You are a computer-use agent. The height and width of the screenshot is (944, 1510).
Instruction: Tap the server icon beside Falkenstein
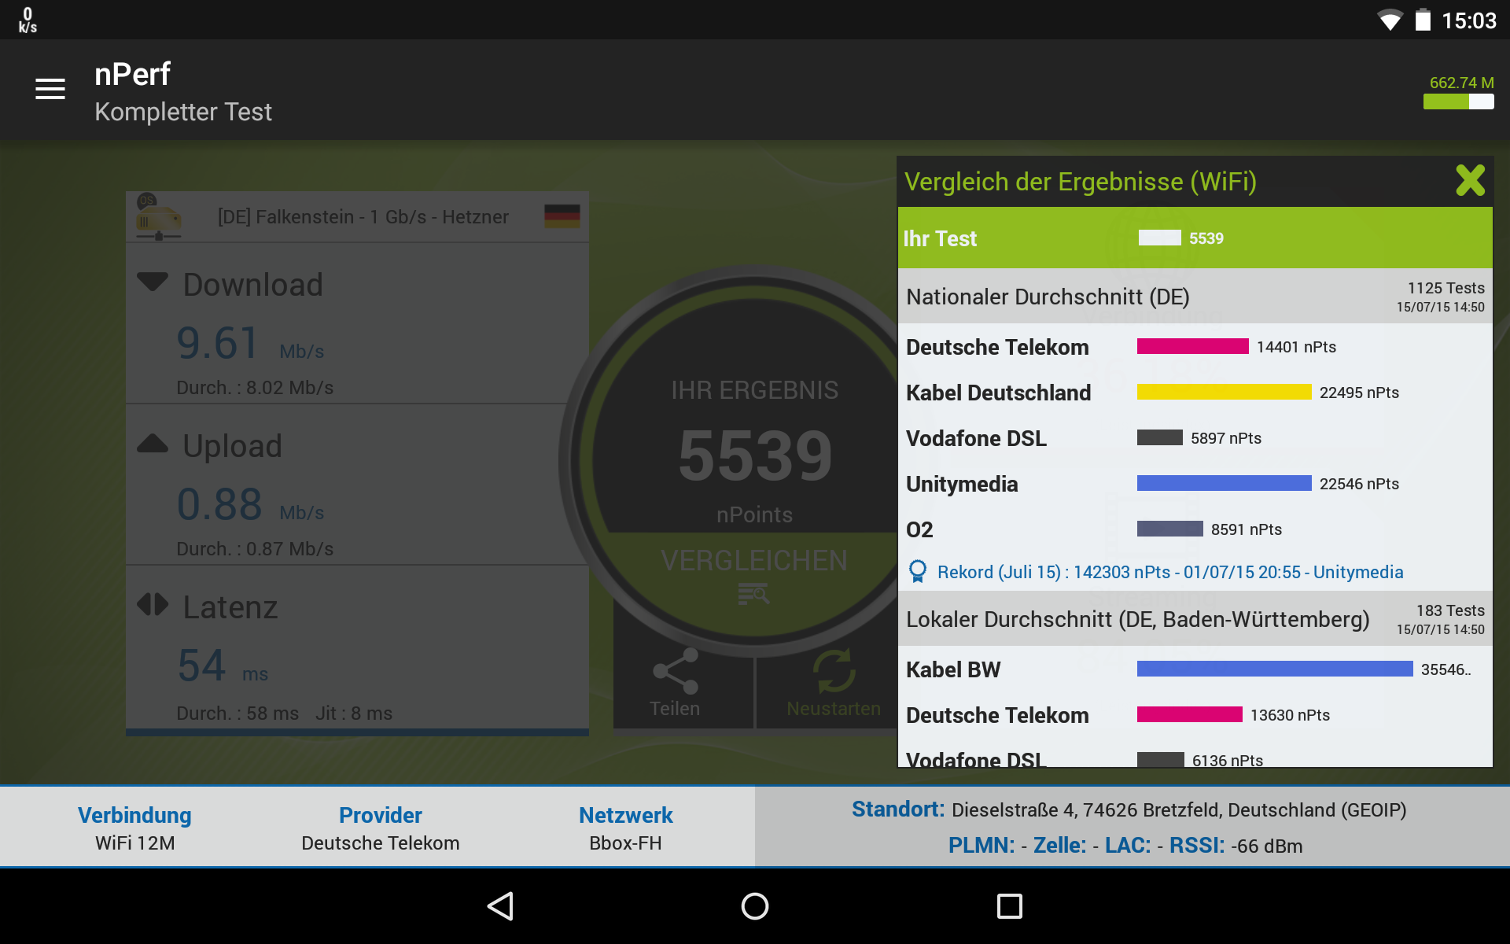[158, 216]
